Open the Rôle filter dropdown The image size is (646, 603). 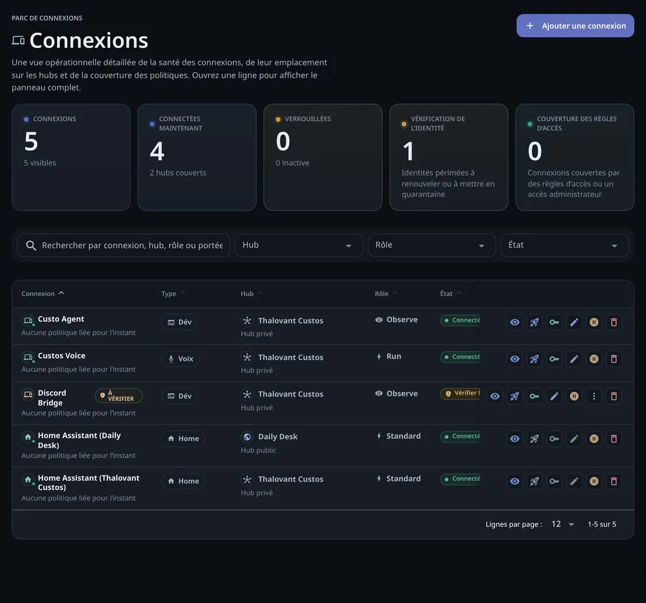432,245
